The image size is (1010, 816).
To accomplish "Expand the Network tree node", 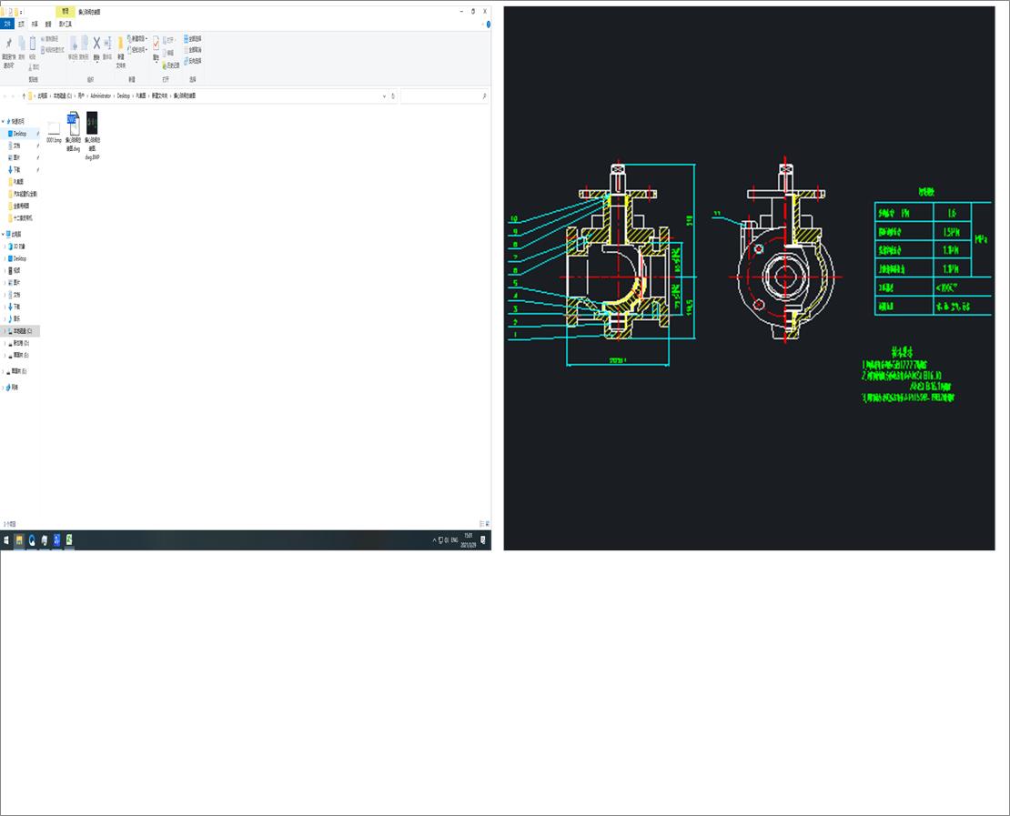I will click(4, 387).
